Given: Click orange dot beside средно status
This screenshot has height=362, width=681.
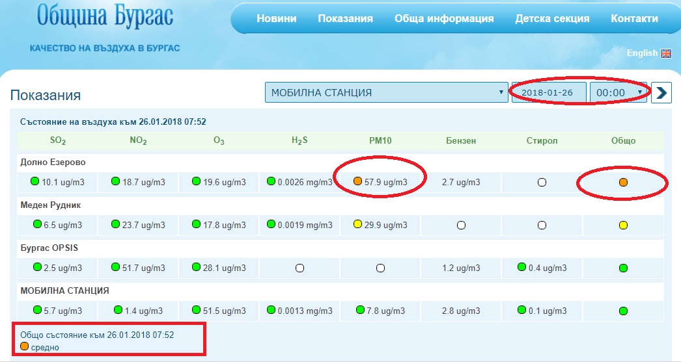Looking at the screenshot, I should click(x=24, y=346).
